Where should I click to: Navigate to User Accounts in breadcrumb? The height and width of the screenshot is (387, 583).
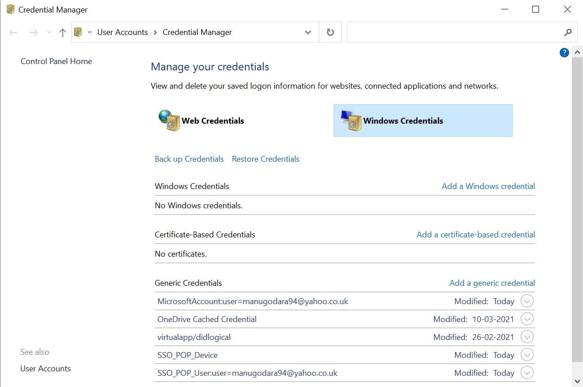point(122,32)
